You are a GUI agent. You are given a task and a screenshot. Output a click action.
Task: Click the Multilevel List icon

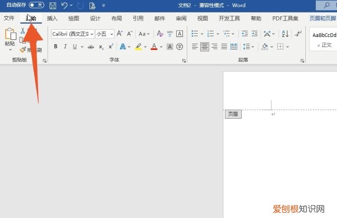pyautogui.click(x=226, y=34)
